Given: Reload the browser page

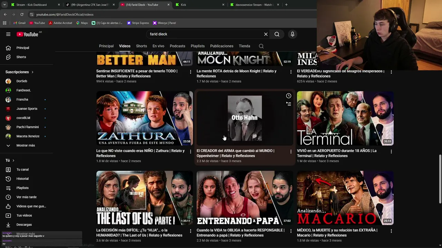Looking at the screenshot, I should (22, 14).
